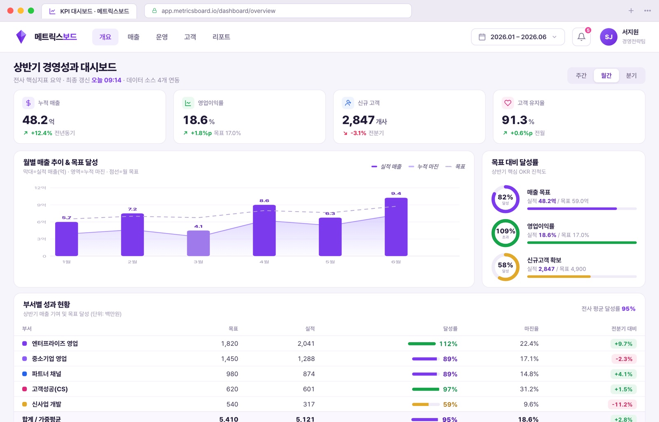Click the 목표 column header
This screenshot has width=659, height=422.
coord(233,329)
